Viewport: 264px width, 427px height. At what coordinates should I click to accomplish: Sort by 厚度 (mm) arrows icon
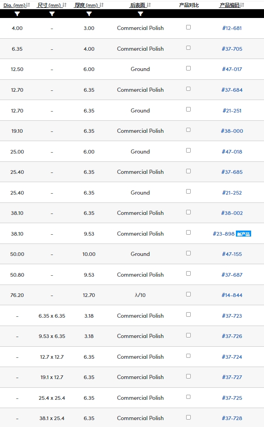(x=101, y=5)
